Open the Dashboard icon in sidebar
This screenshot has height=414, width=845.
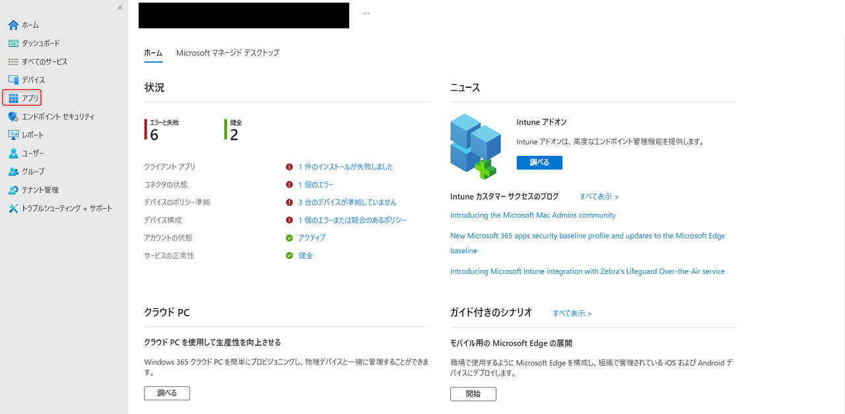click(x=13, y=44)
